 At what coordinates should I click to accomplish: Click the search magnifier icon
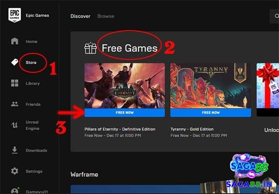[x=277, y=16]
